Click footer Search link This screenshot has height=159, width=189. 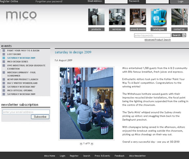(x=86, y=156)
